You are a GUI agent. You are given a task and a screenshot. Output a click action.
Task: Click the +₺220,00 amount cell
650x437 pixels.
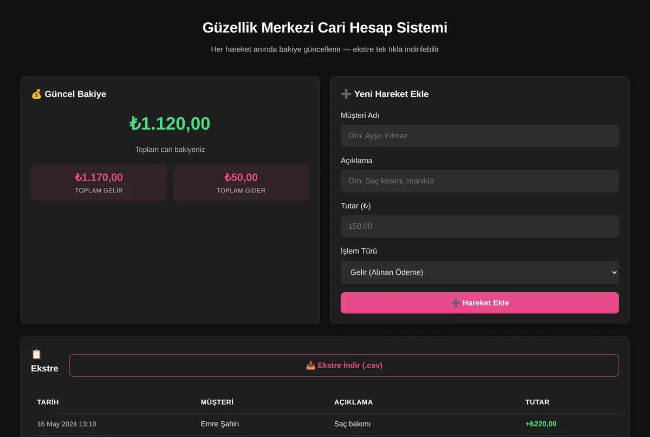(x=541, y=424)
